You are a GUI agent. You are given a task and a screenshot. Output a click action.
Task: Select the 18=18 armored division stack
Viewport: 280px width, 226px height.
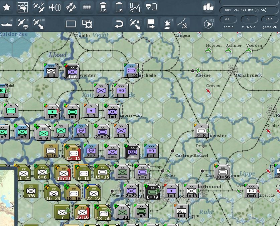73,193
